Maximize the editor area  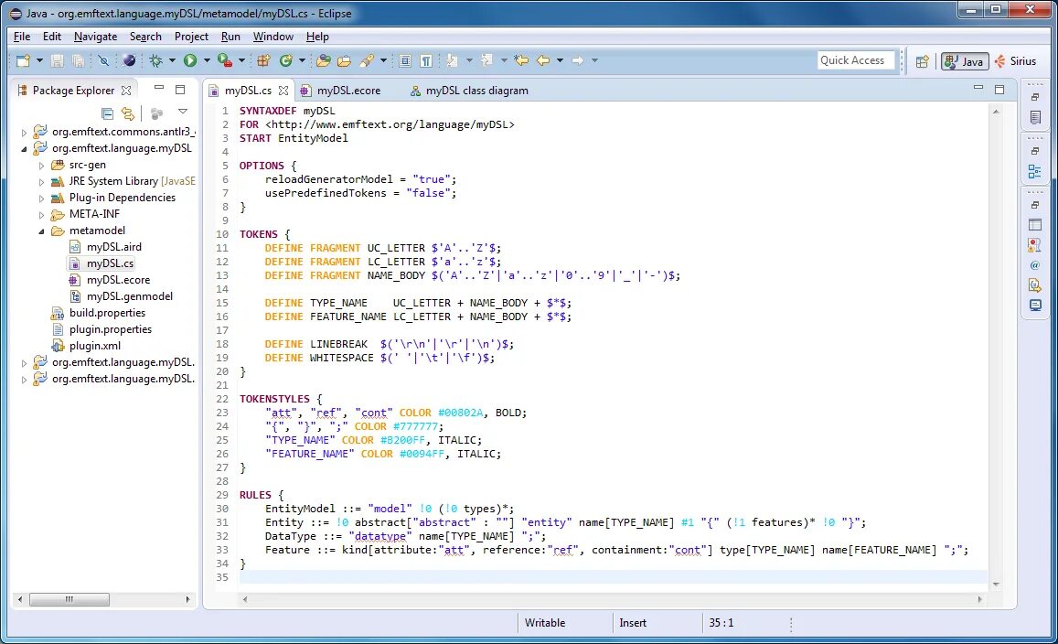999,89
